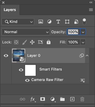Lock position with move arrows icon
This screenshot has height=107, width=95.
tap(32, 42)
